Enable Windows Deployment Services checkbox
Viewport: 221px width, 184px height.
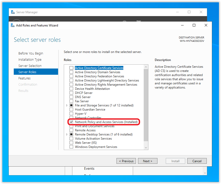pyautogui.click(x=71, y=147)
